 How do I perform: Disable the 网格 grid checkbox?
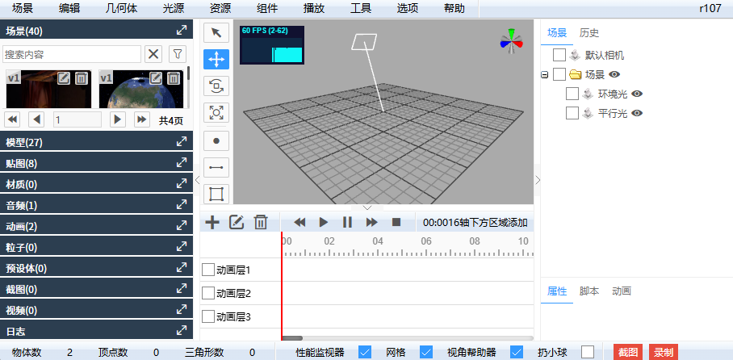click(x=426, y=352)
